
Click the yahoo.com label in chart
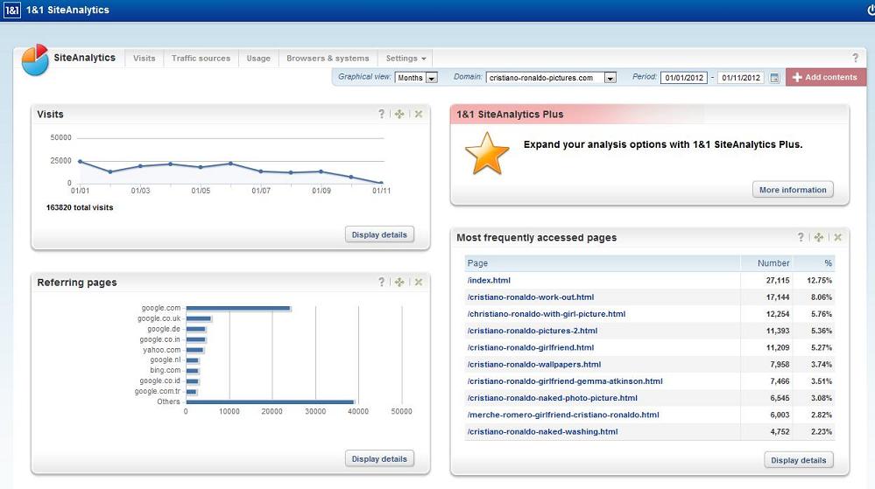[x=162, y=350]
